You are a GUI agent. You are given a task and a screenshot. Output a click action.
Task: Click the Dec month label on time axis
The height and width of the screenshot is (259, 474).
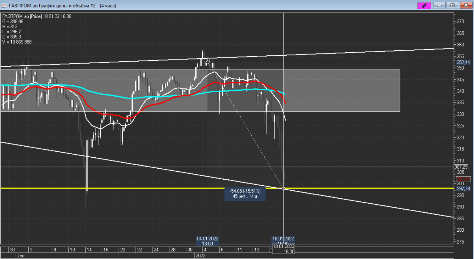pos(20,256)
